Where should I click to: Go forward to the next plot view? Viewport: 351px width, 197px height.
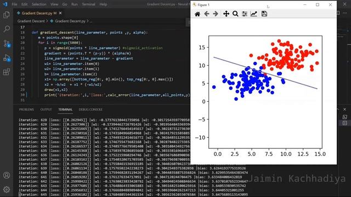216,14
